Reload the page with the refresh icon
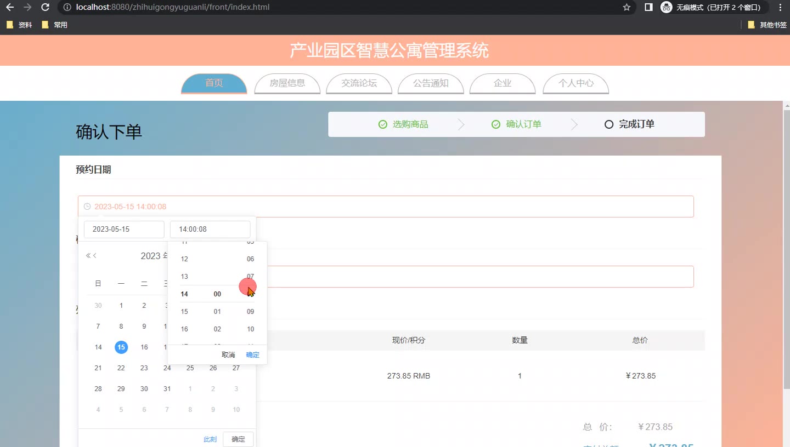 pos(46,7)
